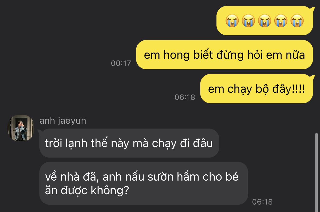Click the 06:18 timestamp beside the gray bubble
The width and height of the screenshot is (320, 212).
tap(262, 202)
